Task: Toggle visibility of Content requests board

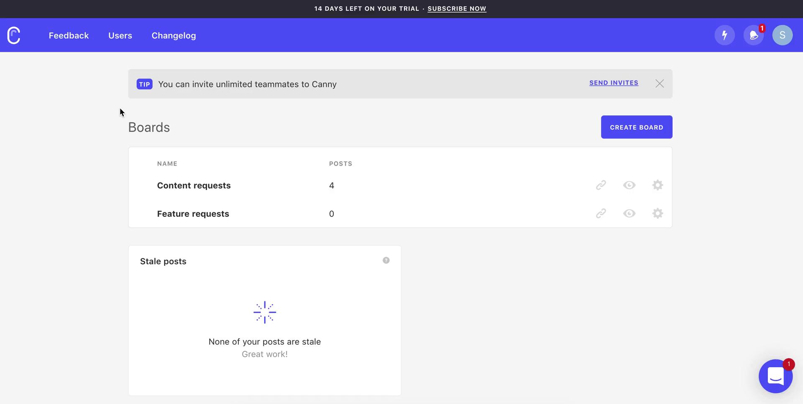Action: tap(629, 185)
